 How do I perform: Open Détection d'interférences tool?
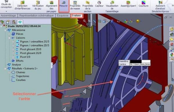pos(22,5)
